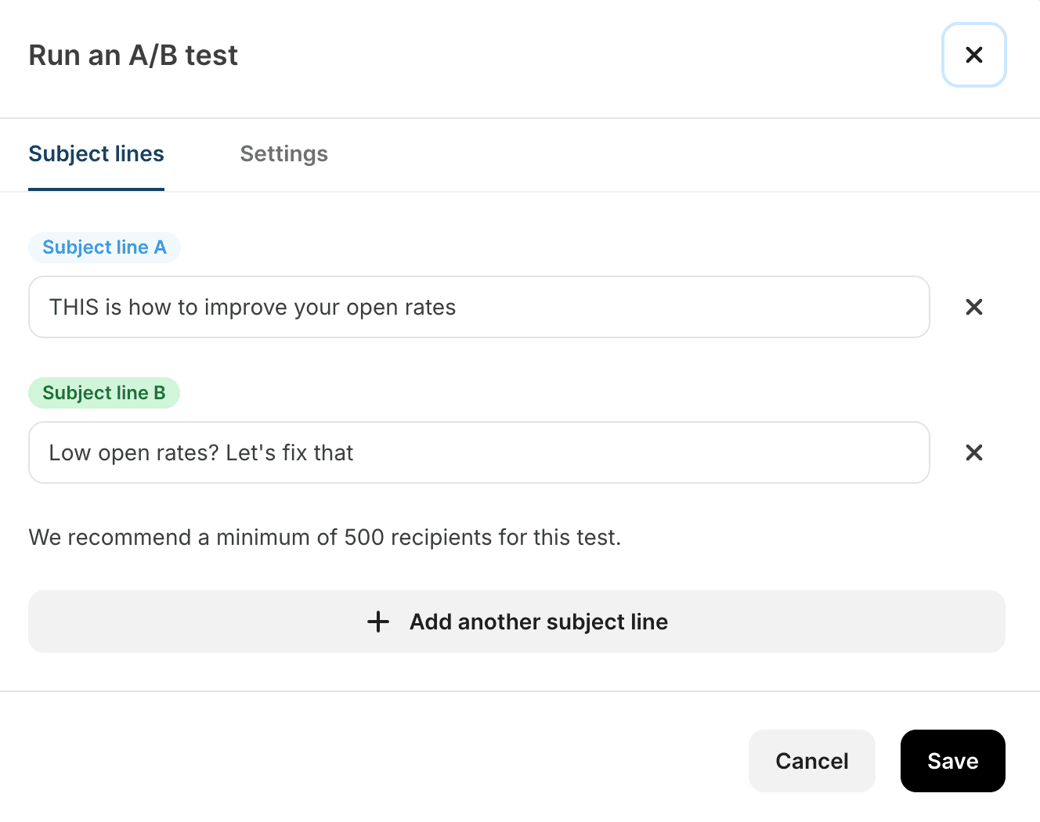
Task: Remove Subject line A with its X icon
Action: coord(973,307)
